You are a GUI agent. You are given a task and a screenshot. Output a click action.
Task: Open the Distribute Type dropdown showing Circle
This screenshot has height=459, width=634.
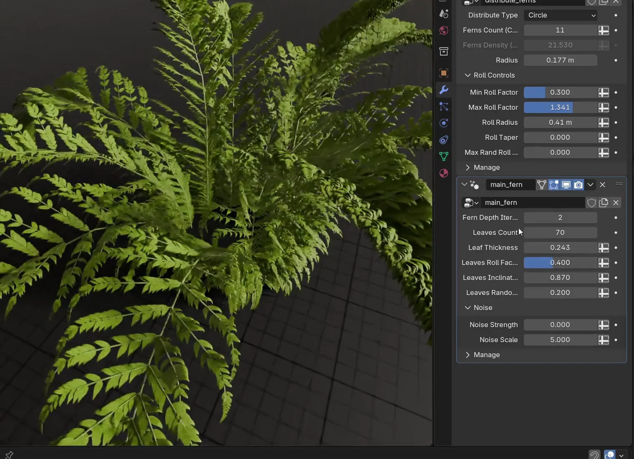tap(561, 15)
